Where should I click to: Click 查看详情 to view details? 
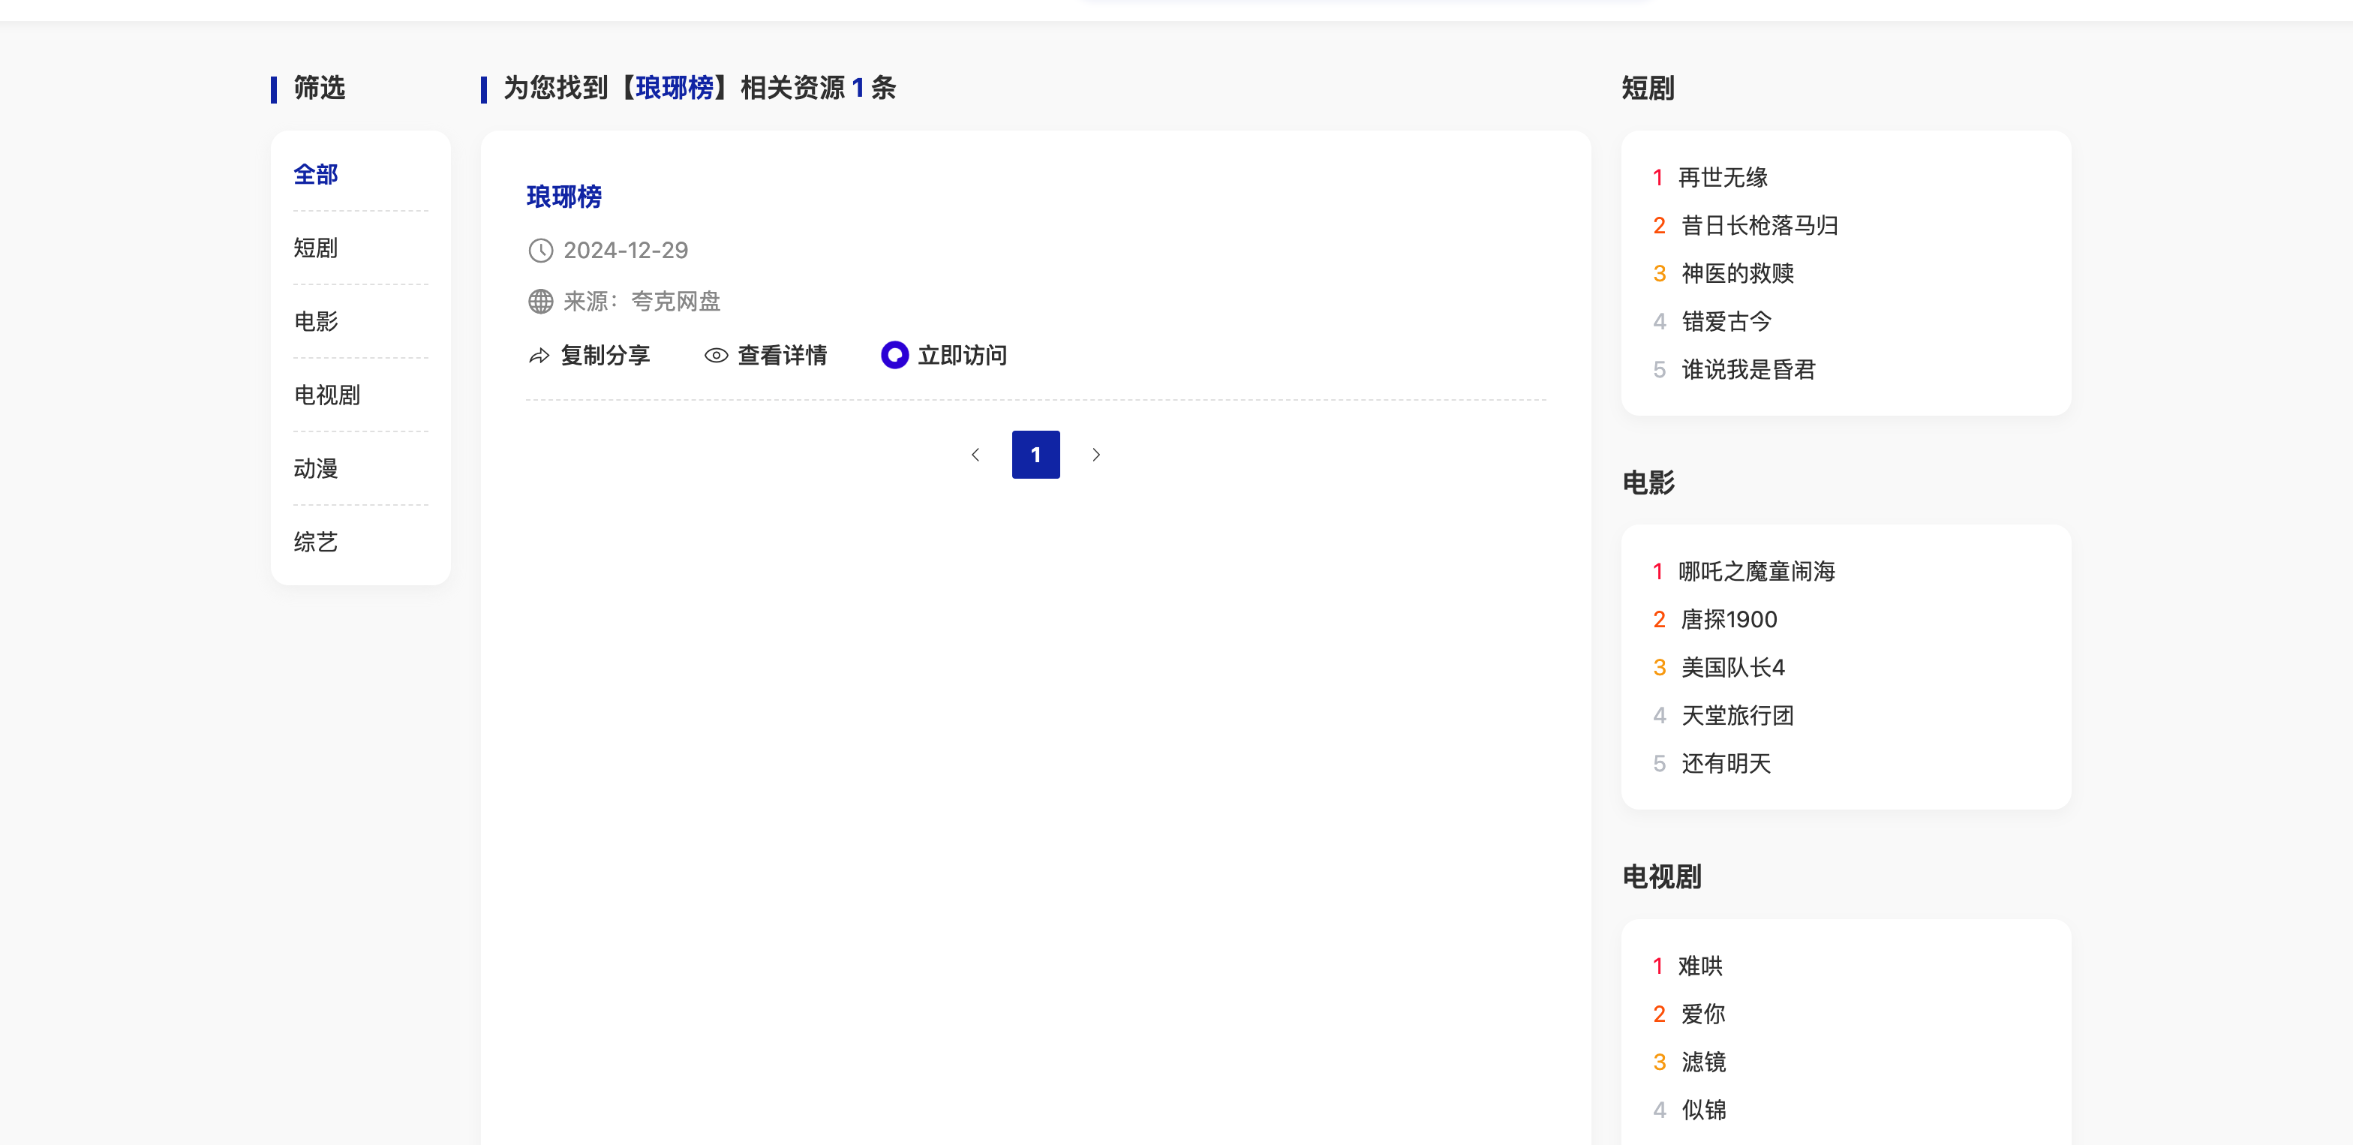(x=782, y=356)
